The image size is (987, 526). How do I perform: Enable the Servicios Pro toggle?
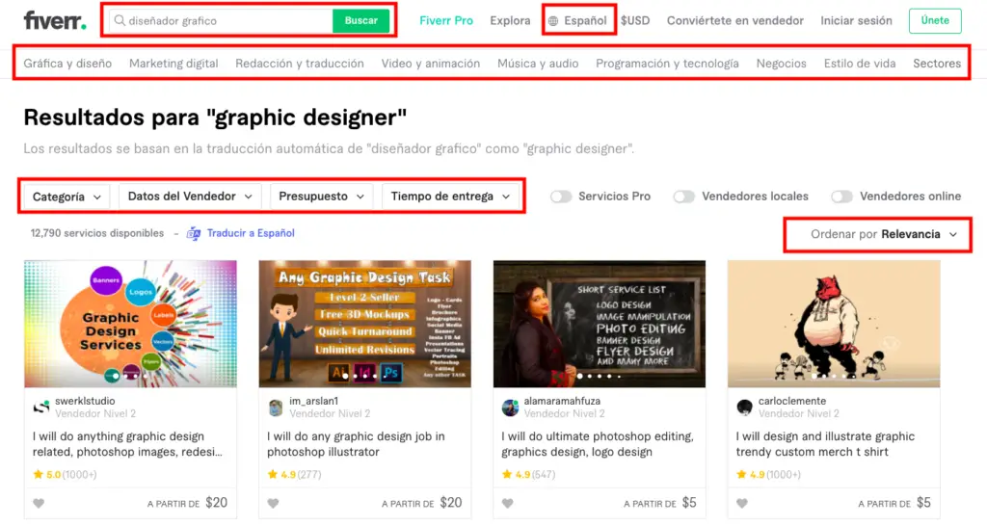click(561, 197)
